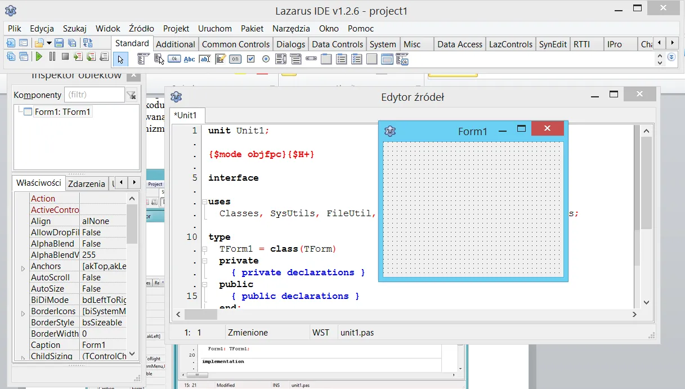Screen dimensions: 685x389
Task: Choose the TButton 'Ok' component icon
Action: pyautogui.click(x=174, y=59)
